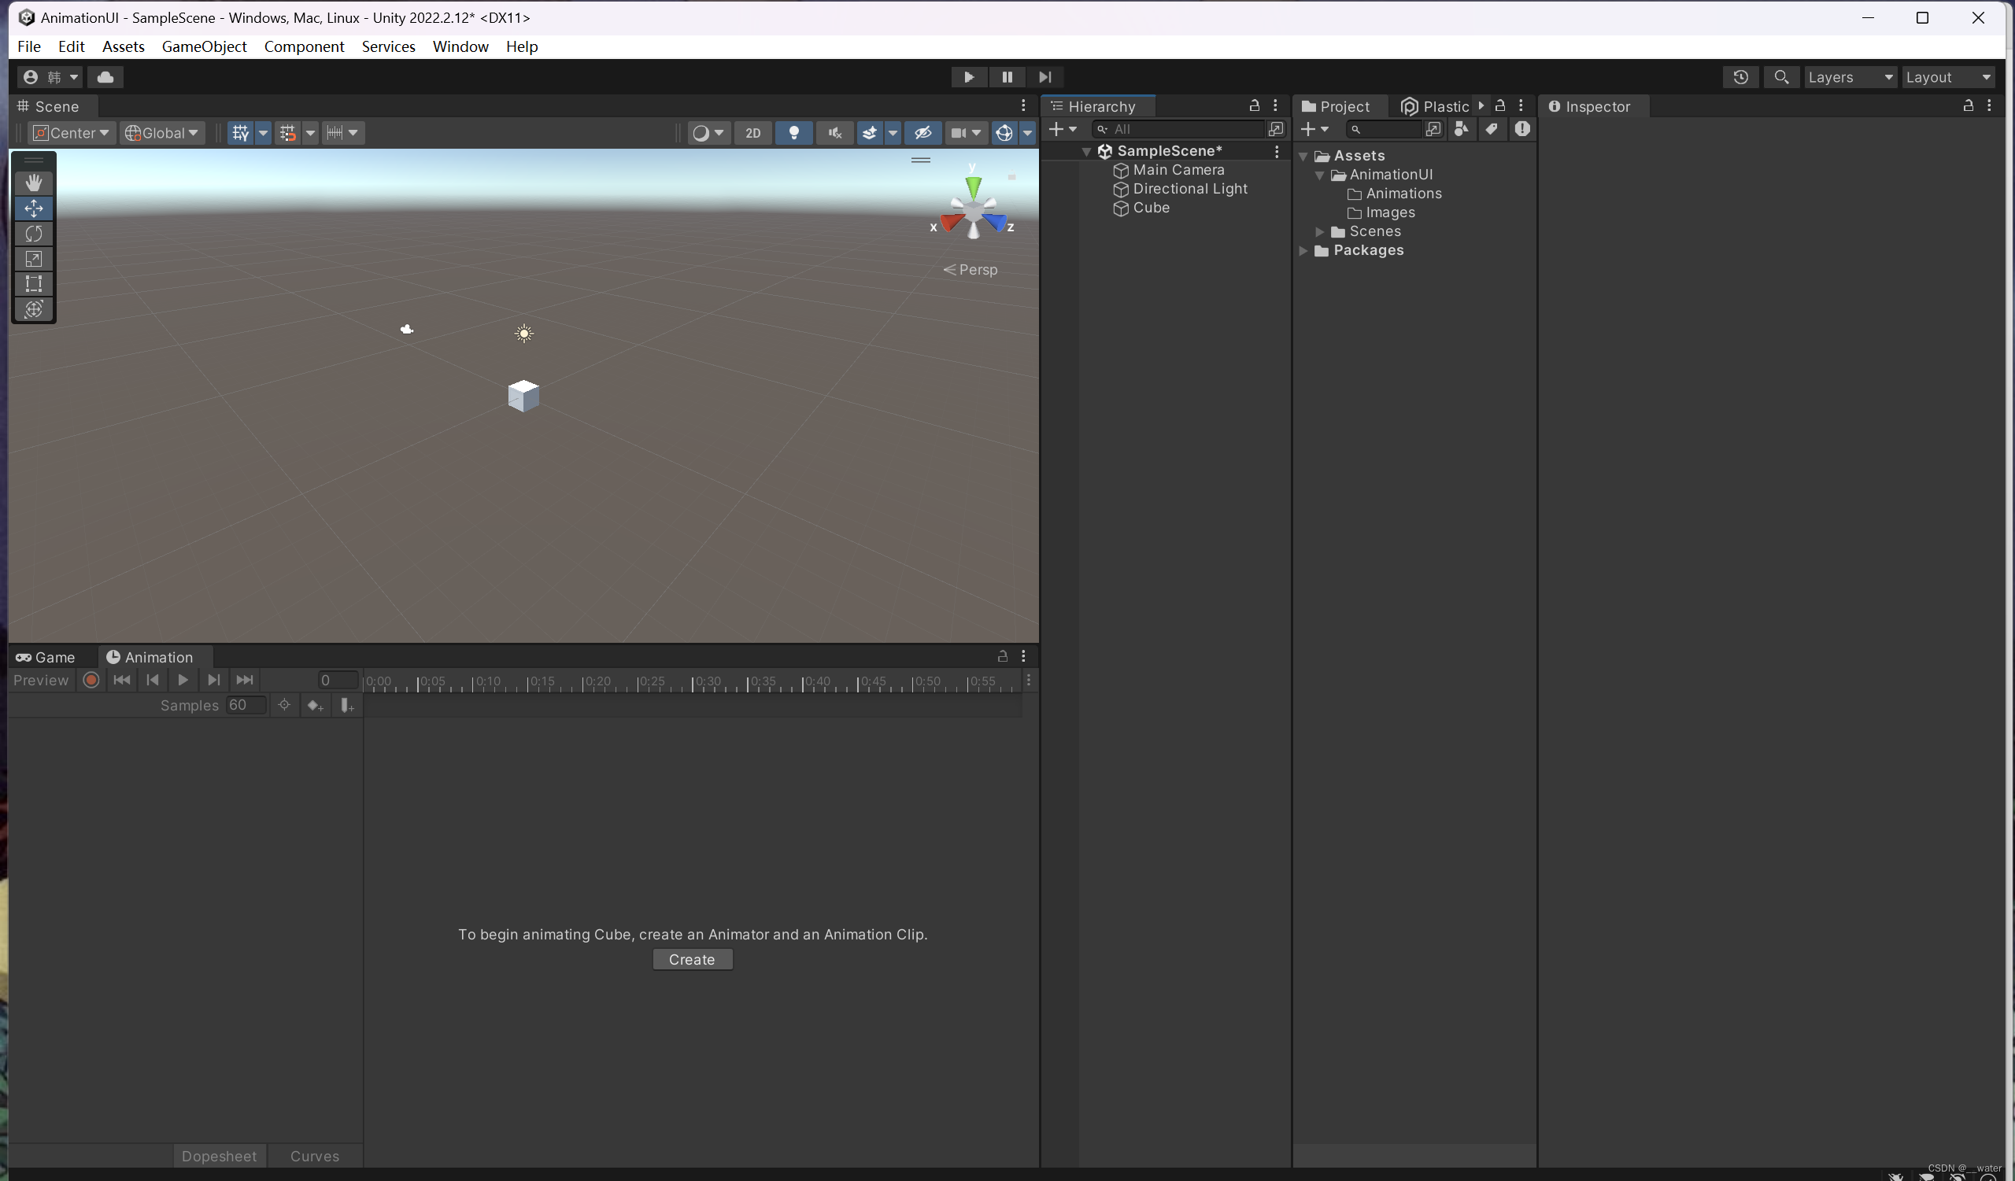Expand the Packages folder
This screenshot has width=2015, height=1181.
point(1303,251)
